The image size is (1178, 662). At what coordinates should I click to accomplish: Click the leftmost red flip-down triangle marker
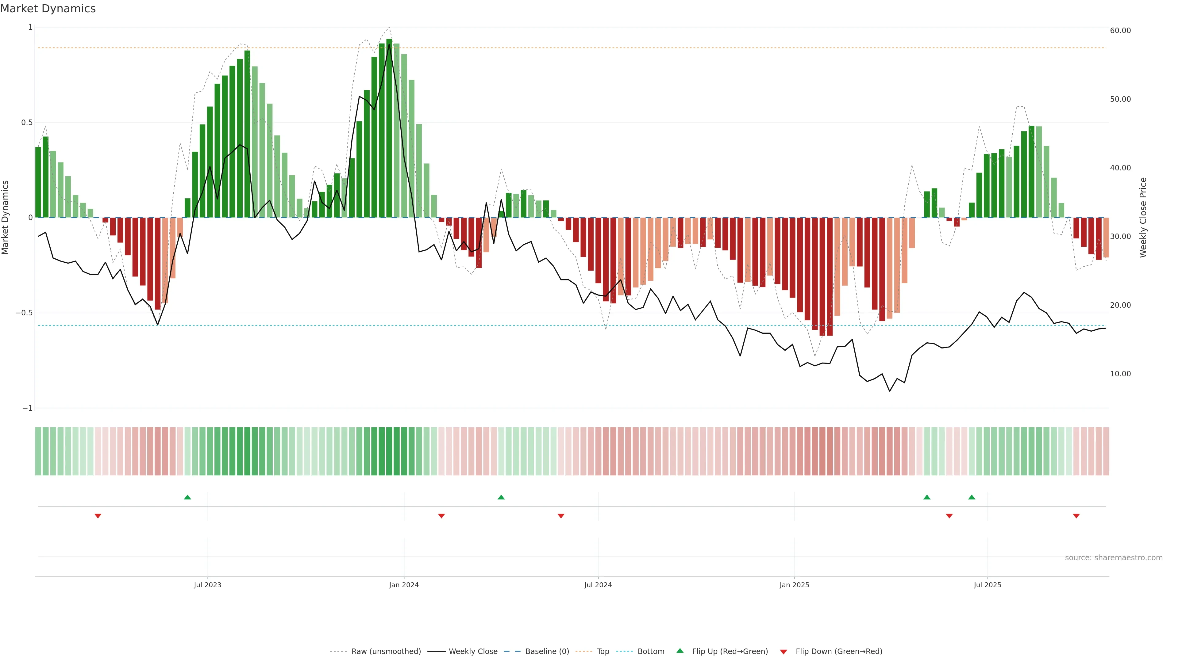click(x=98, y=516)
